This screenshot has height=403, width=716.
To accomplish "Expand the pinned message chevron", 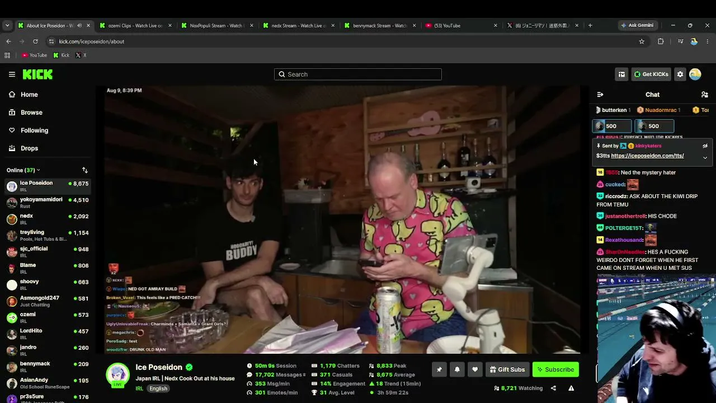I will 705,158.
